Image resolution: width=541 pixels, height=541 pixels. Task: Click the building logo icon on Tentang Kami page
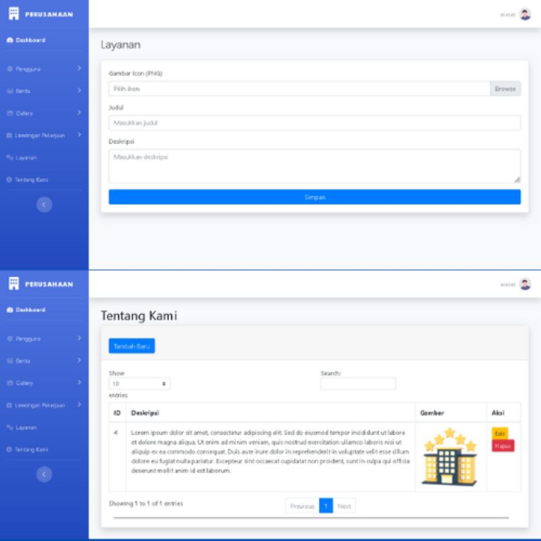[x=14, y=283]
